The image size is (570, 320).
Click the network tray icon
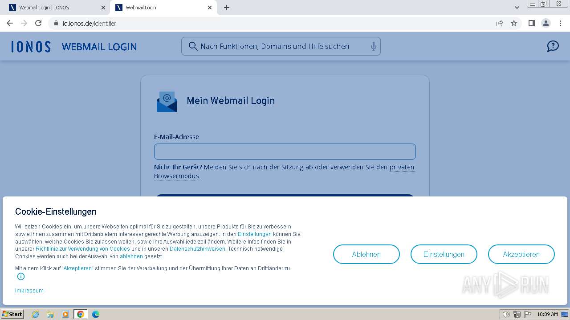click(517, 314)
